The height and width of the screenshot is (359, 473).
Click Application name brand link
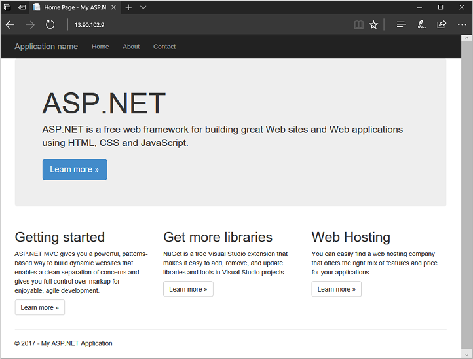(x=46, y=47)
